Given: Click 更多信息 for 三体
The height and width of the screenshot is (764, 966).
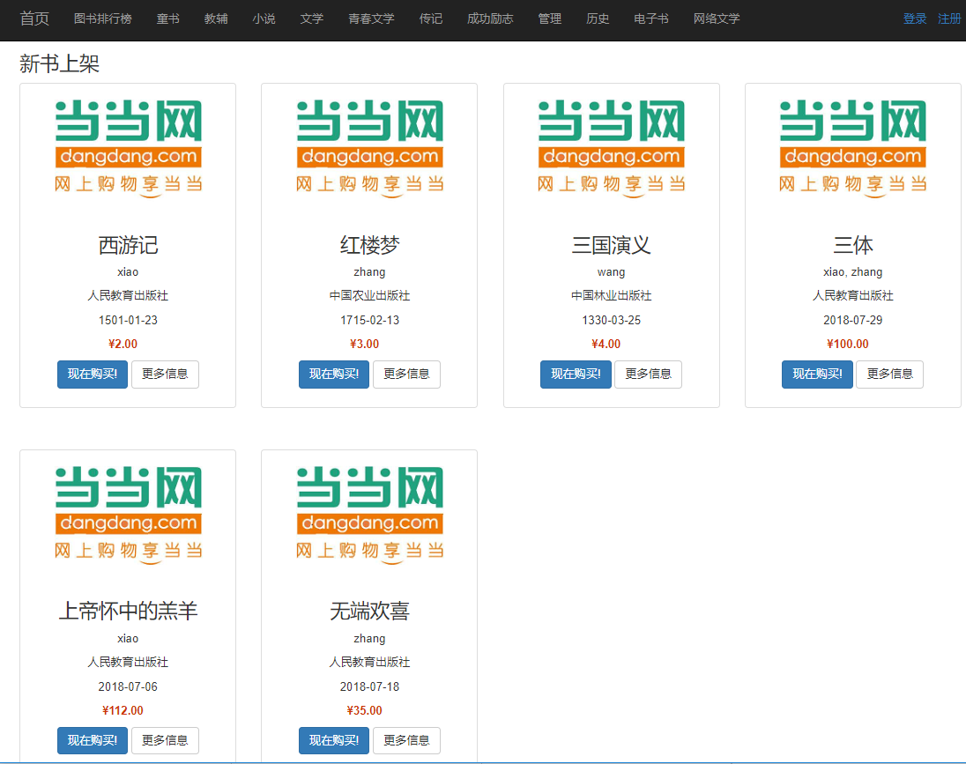Looking at the screenshot, I should [889, 374].
